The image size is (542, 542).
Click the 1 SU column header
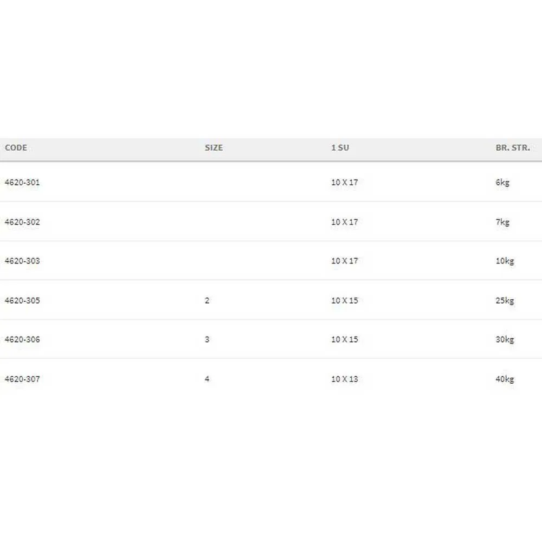click(340, 147)
